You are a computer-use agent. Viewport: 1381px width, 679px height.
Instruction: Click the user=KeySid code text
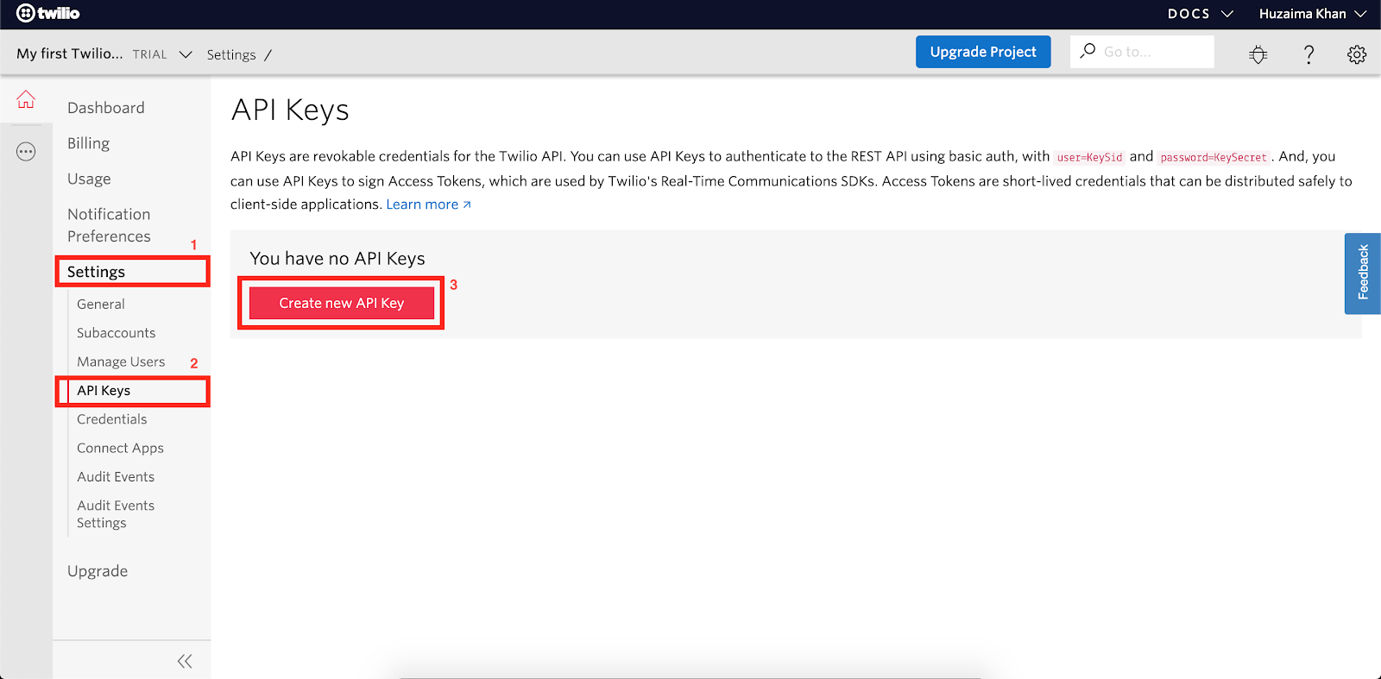[x=1090, y=157]
